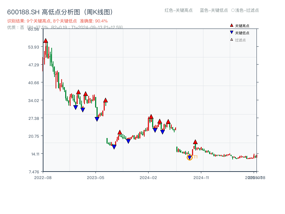The image size is (285, 214).
Task: Select the blue down-triangle below the 2023-05 low
Action: click(96, 119)
